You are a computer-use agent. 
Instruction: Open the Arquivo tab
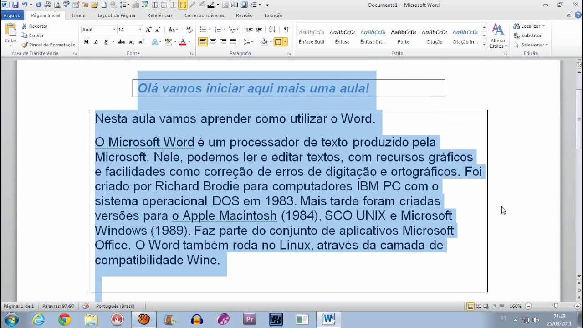click(12, 15)
